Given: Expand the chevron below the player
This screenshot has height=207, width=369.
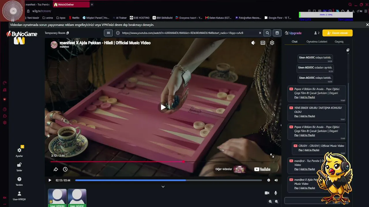Looking at the screenshot, I should (163, 187).
